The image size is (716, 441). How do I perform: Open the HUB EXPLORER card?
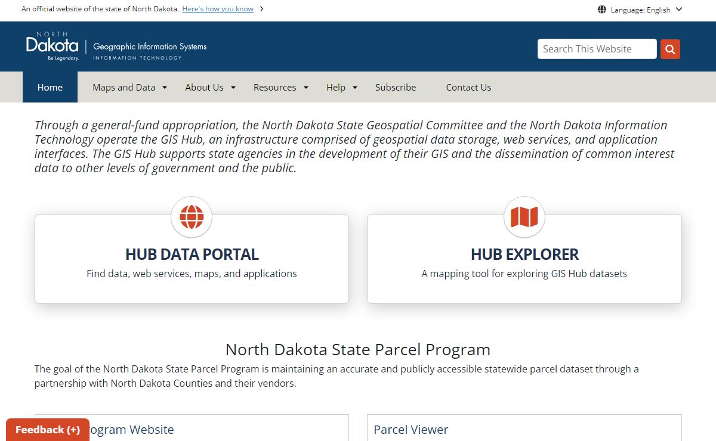click(x=524, y=259)
